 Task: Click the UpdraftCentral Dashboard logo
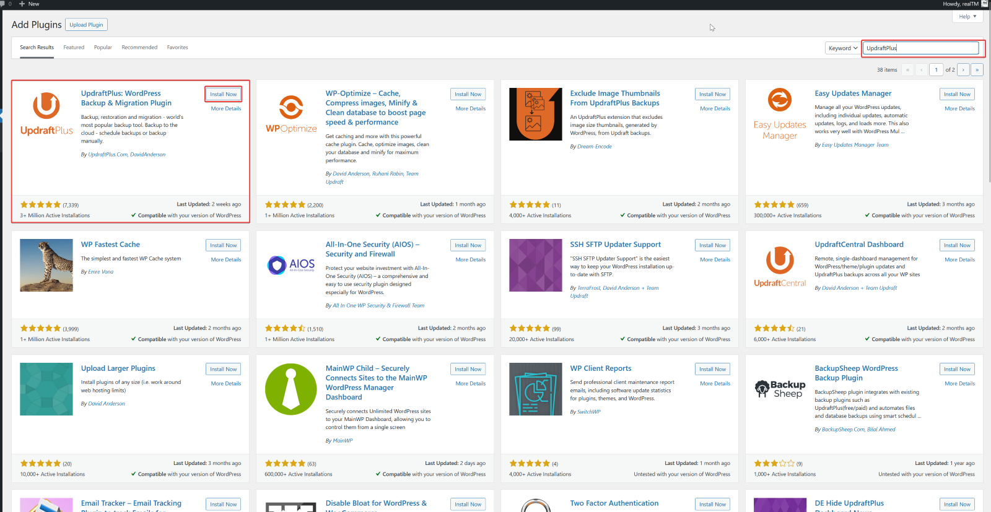point(780,265)
